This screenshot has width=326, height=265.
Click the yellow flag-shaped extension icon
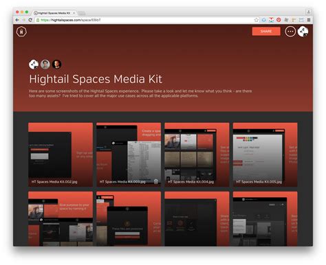click(x=294, y=20)
